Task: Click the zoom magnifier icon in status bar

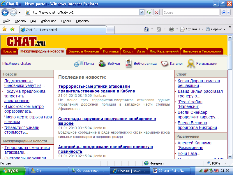Action: 209,163
